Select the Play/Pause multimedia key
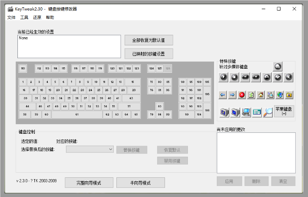The height and width of the screenshot is (197, 308). click(223, 77)
